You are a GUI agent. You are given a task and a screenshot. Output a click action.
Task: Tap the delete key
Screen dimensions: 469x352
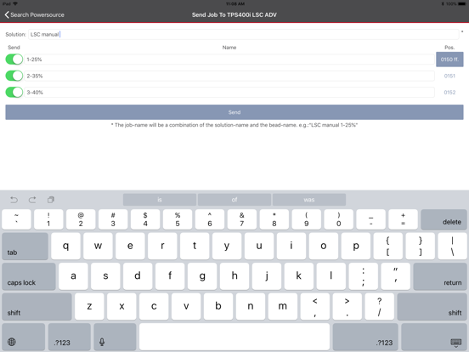[444, 219]
